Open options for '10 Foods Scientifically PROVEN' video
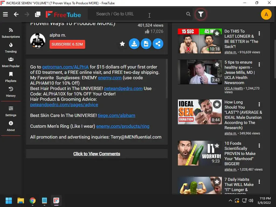This screenshot has width=276, height=207. (259, 146)
